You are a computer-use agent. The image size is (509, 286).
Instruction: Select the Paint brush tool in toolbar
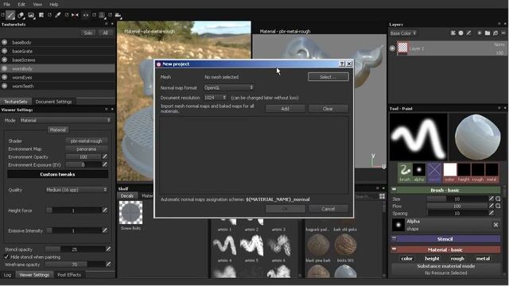pos(10,15)
